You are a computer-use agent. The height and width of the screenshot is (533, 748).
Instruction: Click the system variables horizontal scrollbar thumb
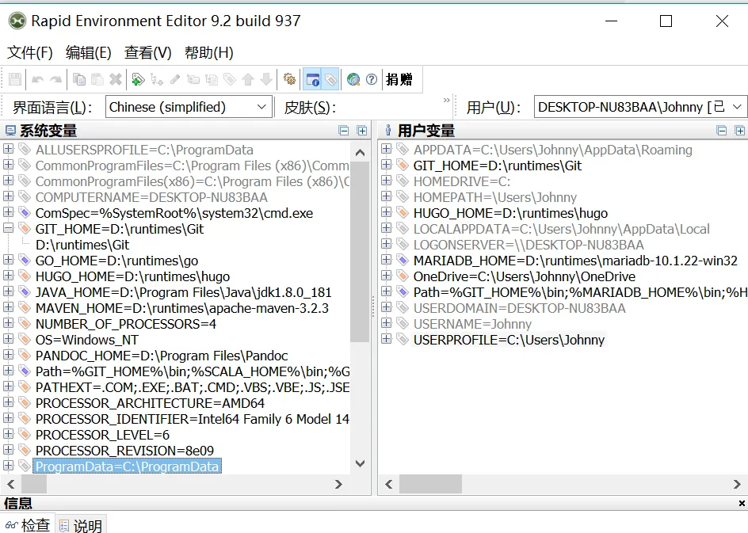(34, 484)
